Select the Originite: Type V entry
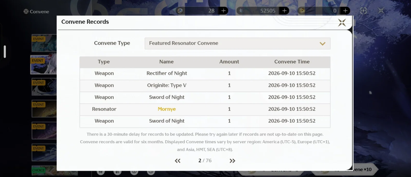Viewport: 411px width, 177px height. pyautogui.click(x=205, y=85)
